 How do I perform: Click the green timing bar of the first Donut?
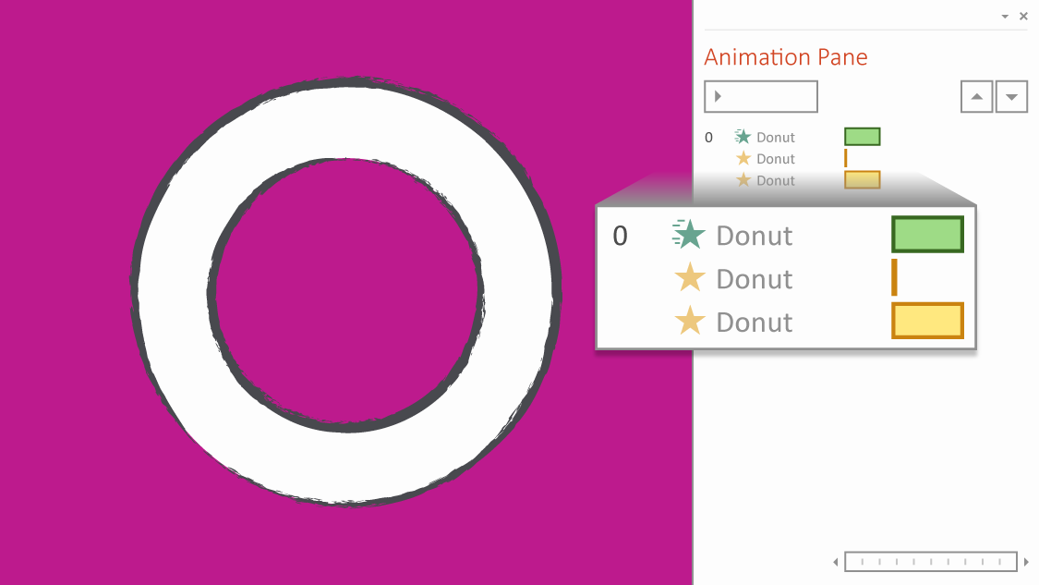[861, 136]
